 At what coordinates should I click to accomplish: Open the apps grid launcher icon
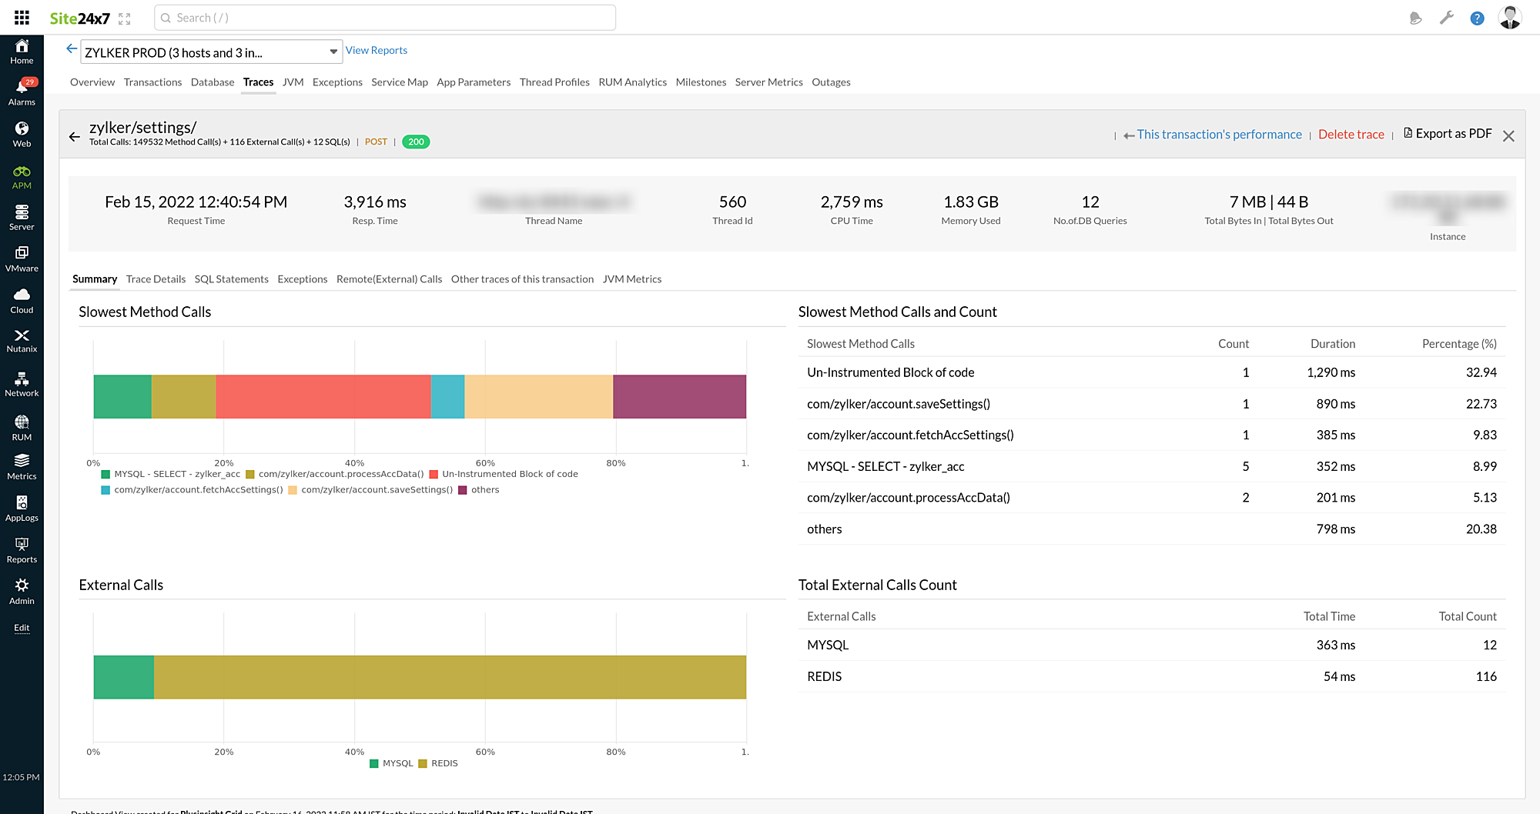pyautogui.click(x=22, y=18)
